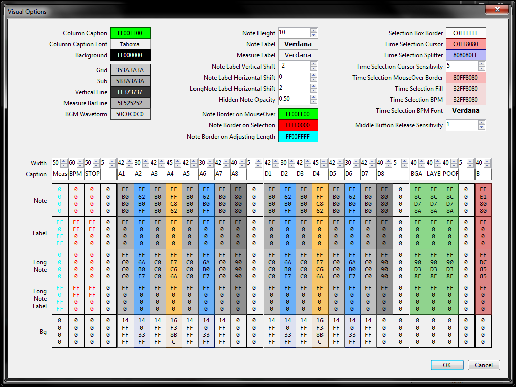
Task: Open the Time Selection BPM Font button
Action: [x=466, y=111]
